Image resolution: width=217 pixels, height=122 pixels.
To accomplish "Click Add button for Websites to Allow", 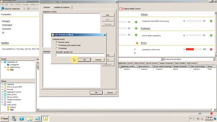I will pyautogui.click(x=108, y=15).
